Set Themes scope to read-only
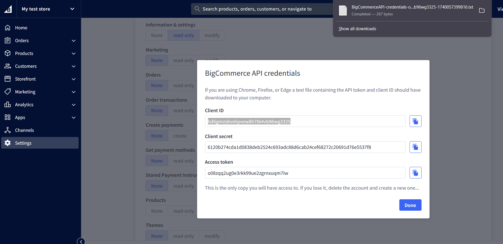 pos(183,236)
